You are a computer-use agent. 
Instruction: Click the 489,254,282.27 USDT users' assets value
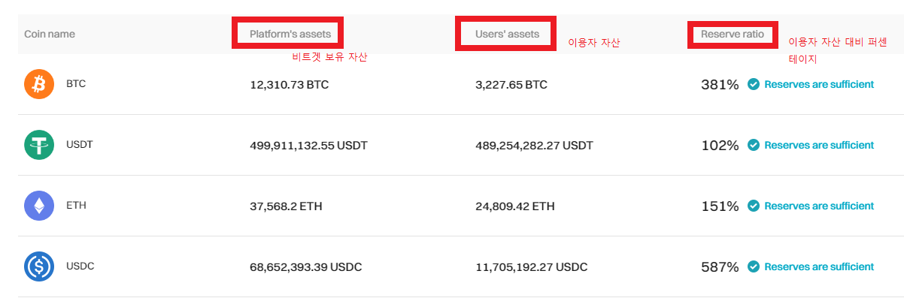pyautogui.click(x=534, y=146)
